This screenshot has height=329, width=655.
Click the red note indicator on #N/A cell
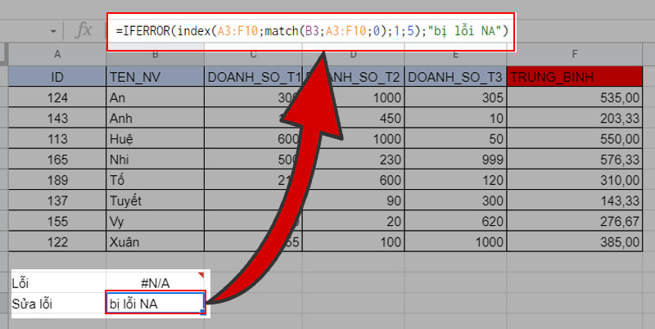(201, 275)
